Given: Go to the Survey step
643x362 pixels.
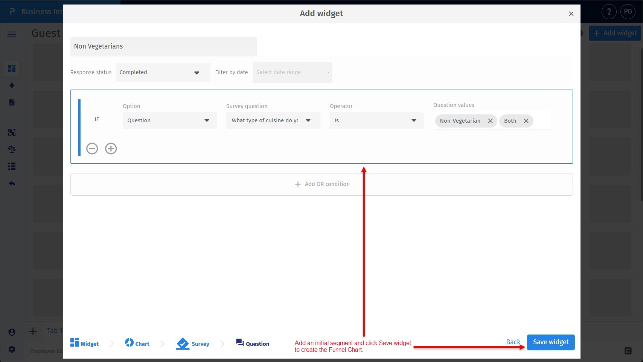Looking at the screenshot, I should 192,343.
